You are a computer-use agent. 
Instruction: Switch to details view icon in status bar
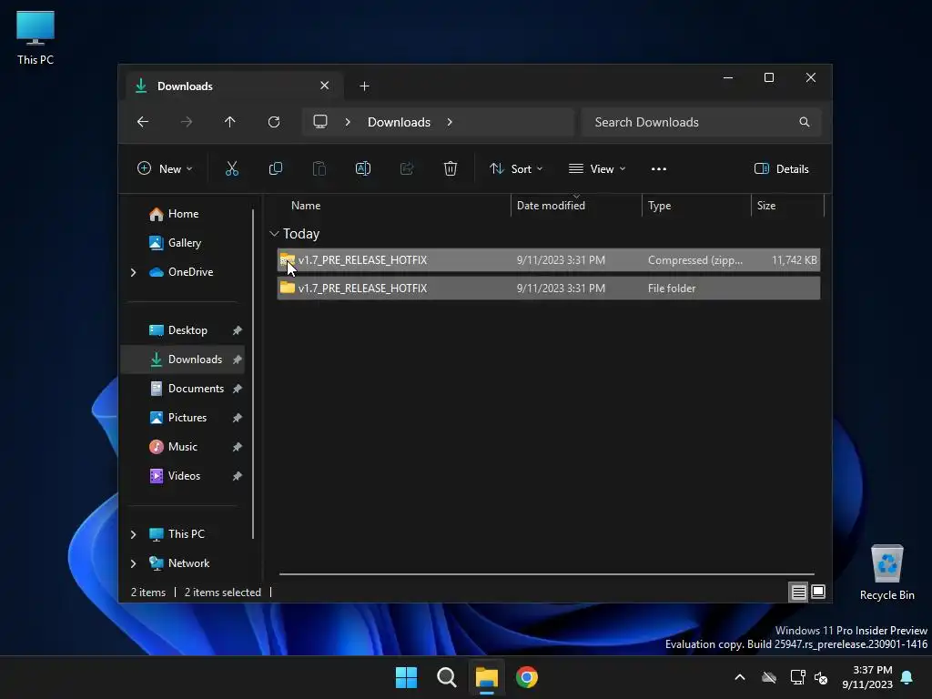coord(799,592)
